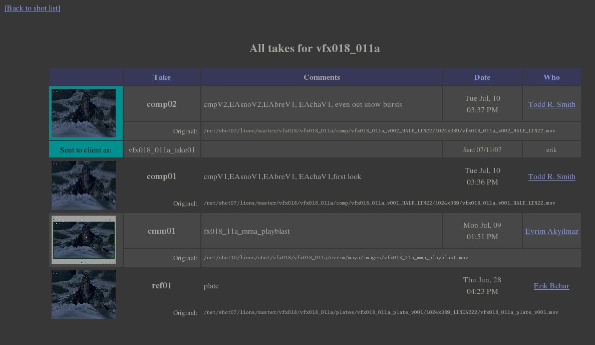The image size is (595, 345).
Task: Open the comp01 take thumbnail
Action: [x=84, y=185]
